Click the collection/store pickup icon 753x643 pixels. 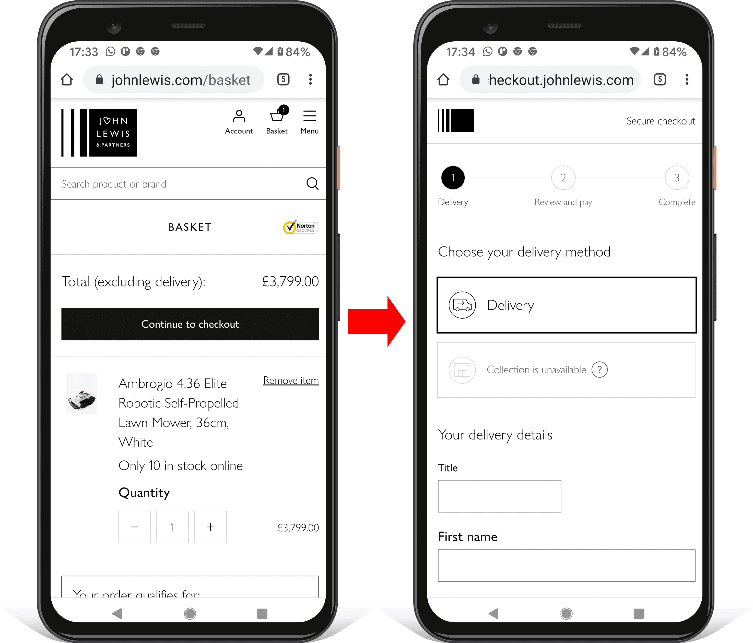pyautogui.click(x=461, y=369)
